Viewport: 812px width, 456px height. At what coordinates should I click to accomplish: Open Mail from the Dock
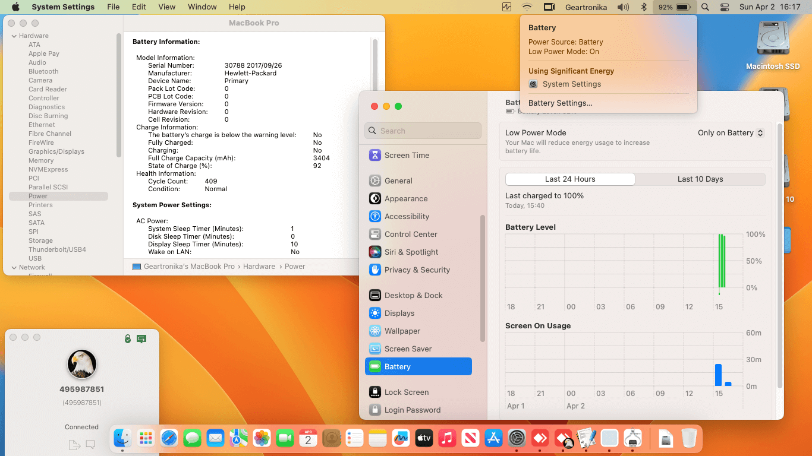[x=215, y=439]
